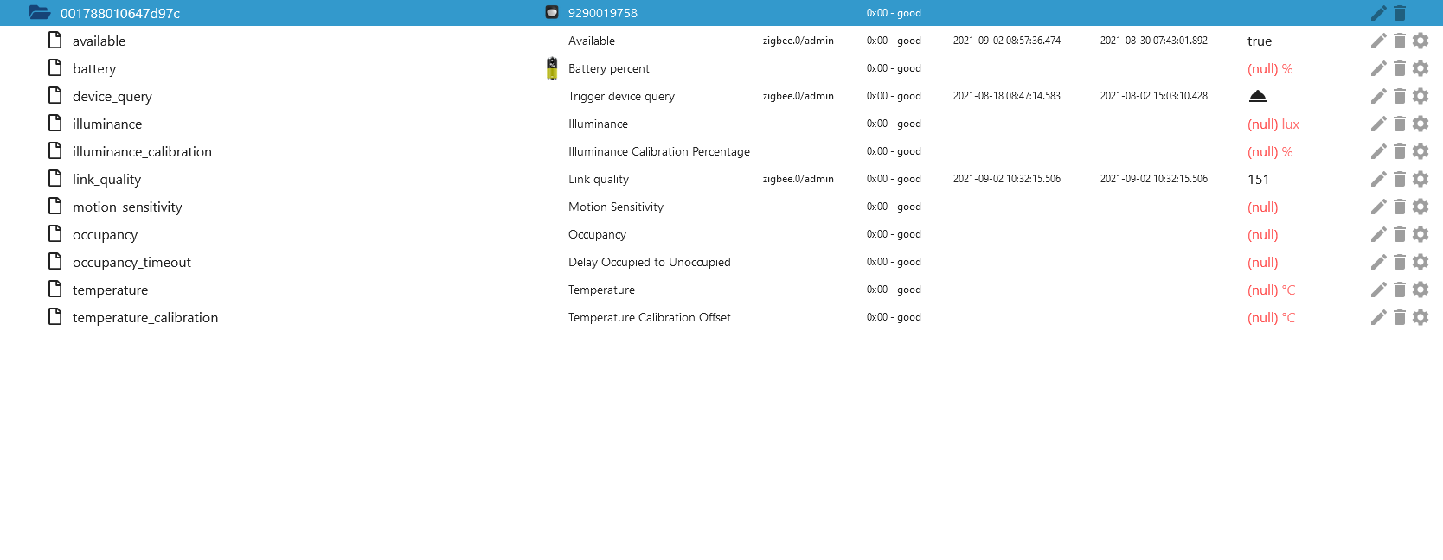Select the device_query tree row
The image size is (1443, 560).
[721, 96]
